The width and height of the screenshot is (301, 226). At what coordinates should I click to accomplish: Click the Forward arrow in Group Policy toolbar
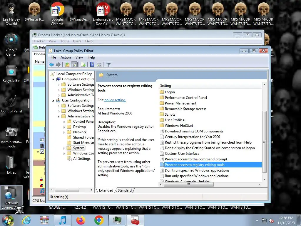pyautogui.click(x=58, y=64)
